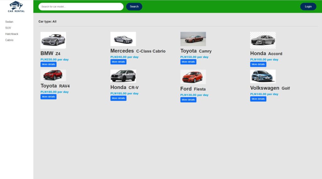Show Hatchback cars only
This screenshot has height=179, width=322.
tap(12, 34)
